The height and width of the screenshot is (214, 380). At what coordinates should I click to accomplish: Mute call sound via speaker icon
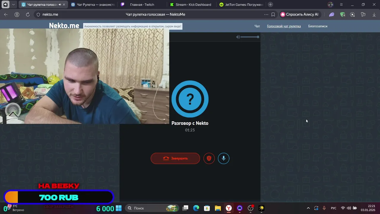pos(238,37)
